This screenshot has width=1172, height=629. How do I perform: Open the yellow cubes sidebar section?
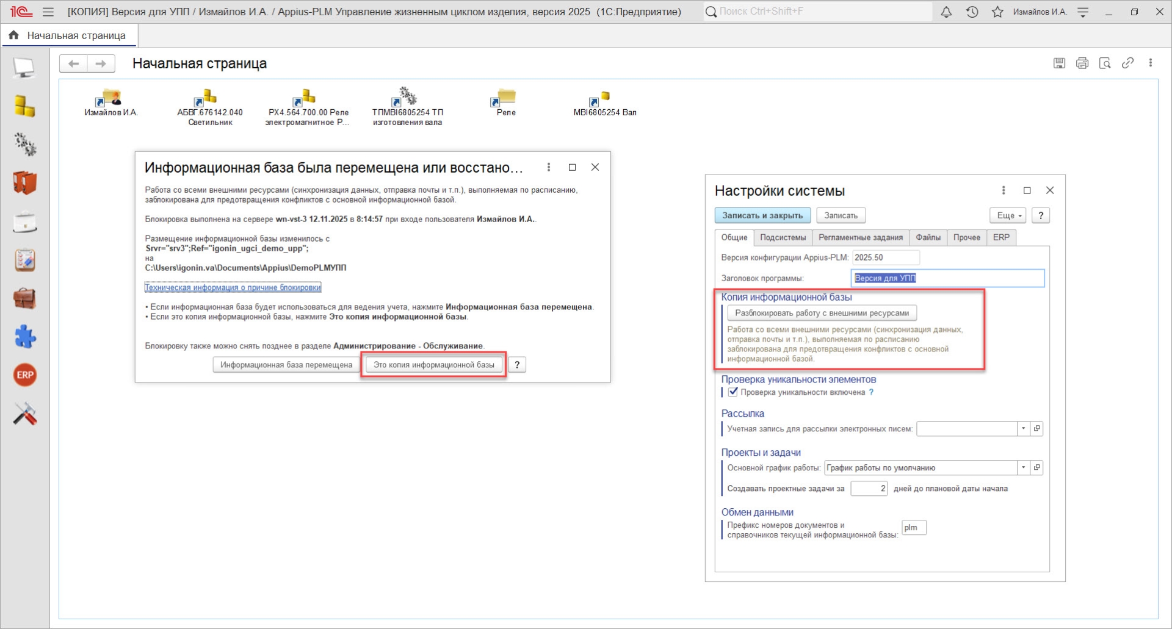[25, 106]
